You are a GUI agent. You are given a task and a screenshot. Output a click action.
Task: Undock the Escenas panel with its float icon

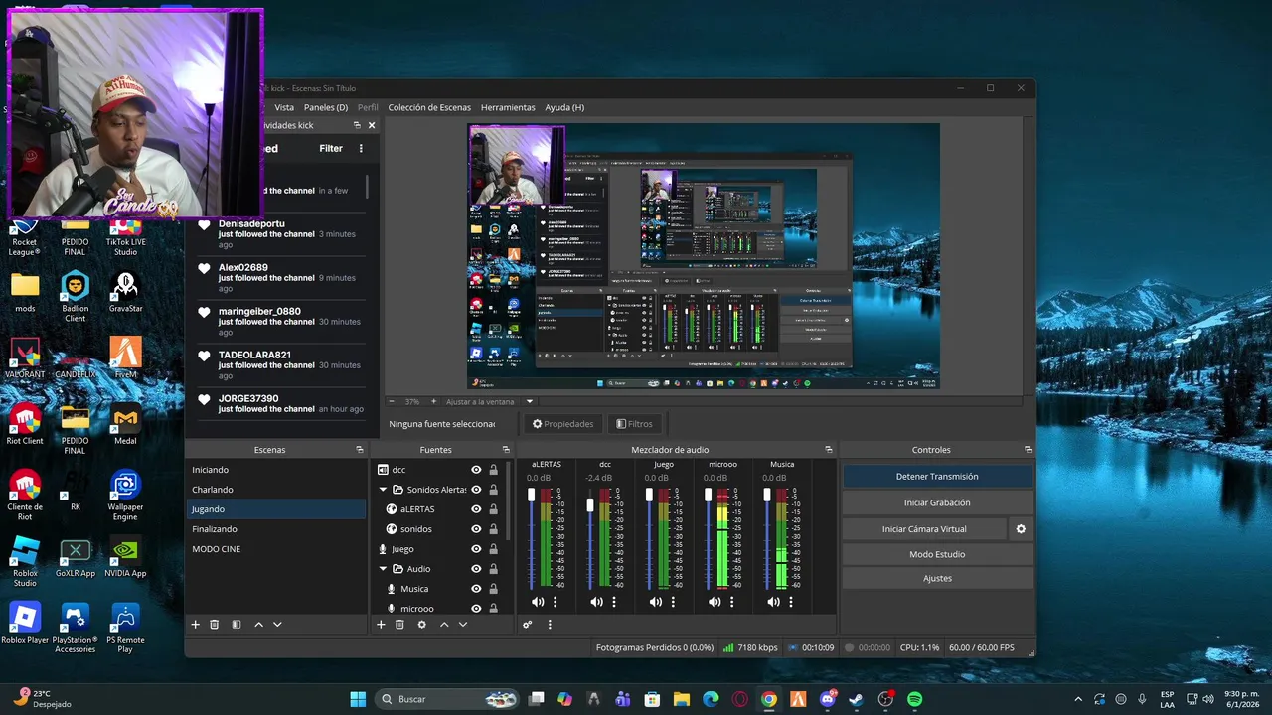pyautogui.click(x=360, y=450)
